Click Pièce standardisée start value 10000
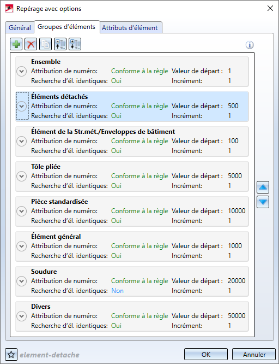Image resolution: width=279 pixels, height=364 pixels. [236, 211]
